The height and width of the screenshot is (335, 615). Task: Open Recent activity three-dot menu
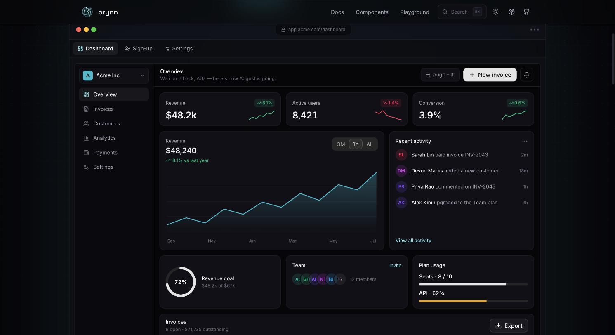(x=525, y=141)
